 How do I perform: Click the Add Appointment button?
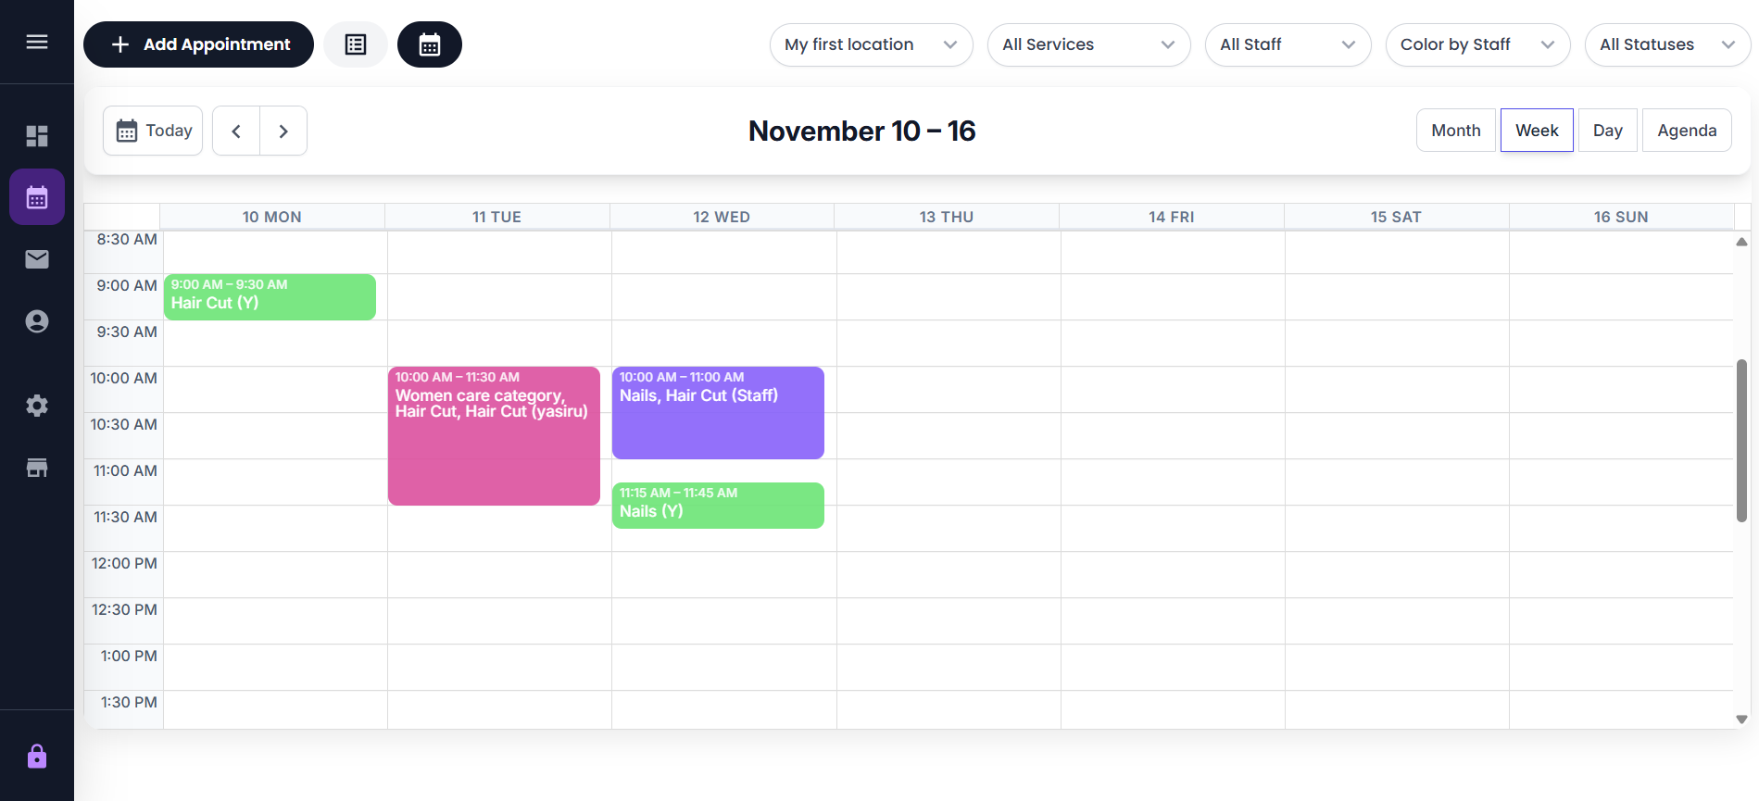click(198, 44)
